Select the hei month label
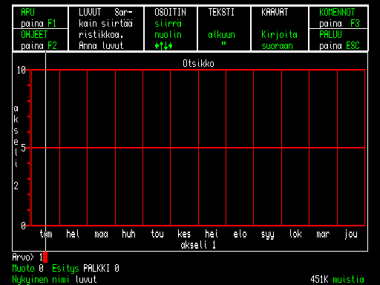Screen dimensions: 380x285 [x=212, y=234]
